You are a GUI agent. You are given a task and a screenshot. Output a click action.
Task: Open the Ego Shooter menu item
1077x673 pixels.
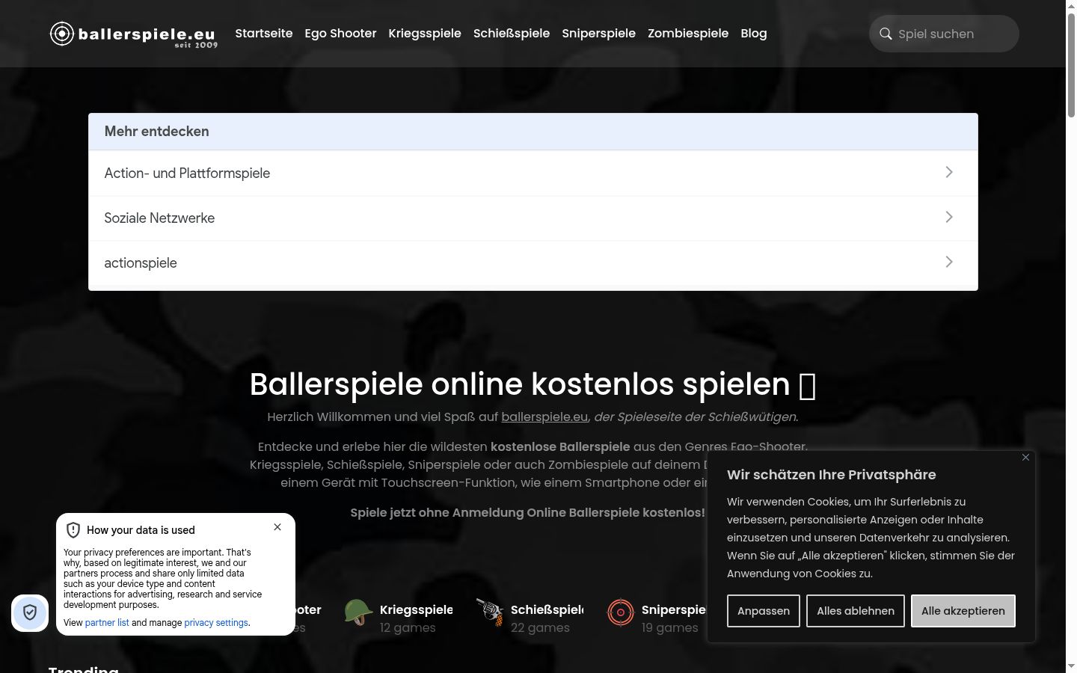click(340, 34)
